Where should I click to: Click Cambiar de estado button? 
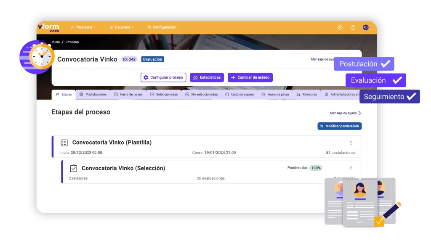[x=250, y=77]
